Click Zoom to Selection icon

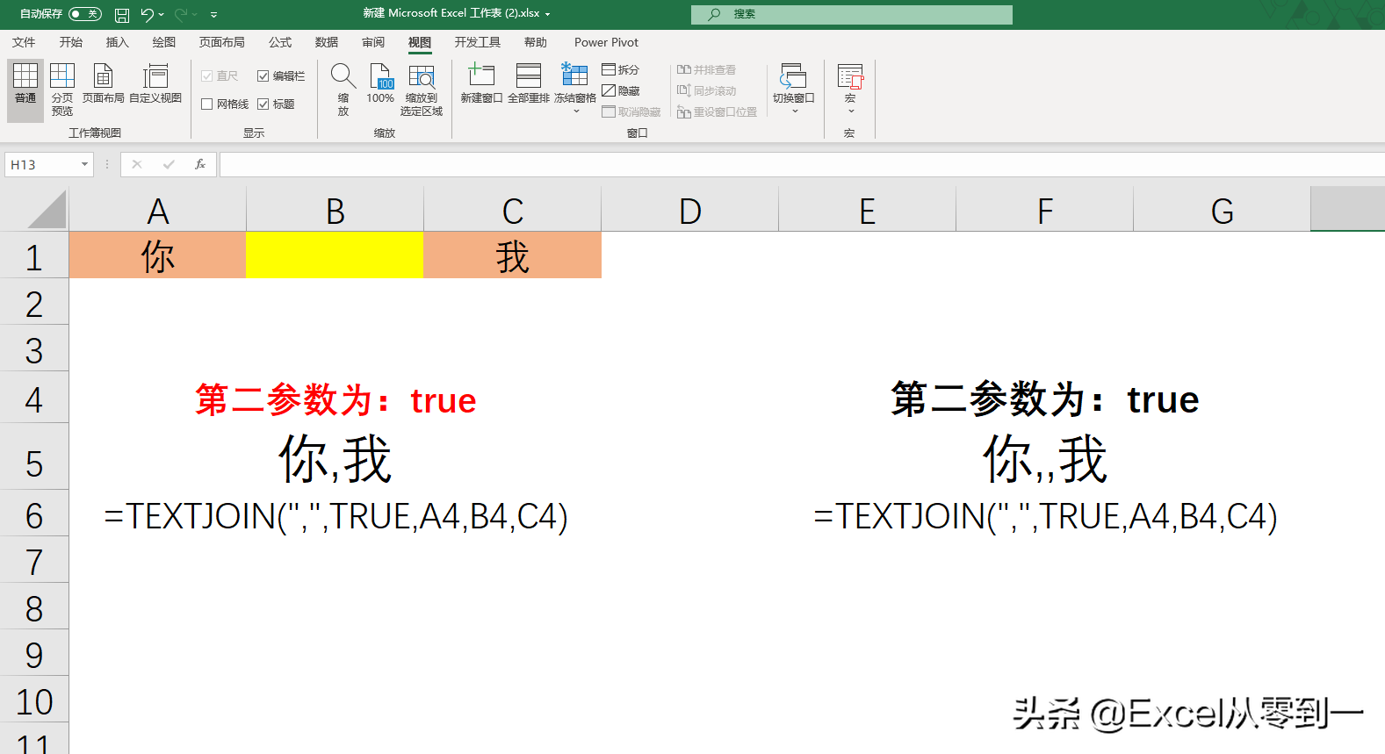tap(422, 76)
